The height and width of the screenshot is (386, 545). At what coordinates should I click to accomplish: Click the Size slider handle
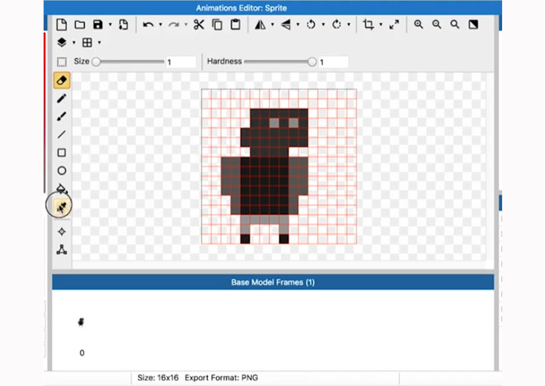pos(96,62)
